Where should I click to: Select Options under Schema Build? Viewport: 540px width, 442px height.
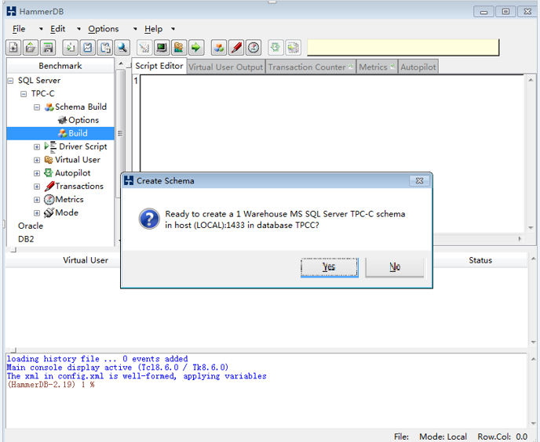78,120
